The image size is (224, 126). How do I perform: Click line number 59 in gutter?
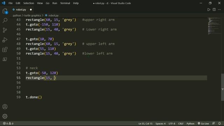(19, 97)
